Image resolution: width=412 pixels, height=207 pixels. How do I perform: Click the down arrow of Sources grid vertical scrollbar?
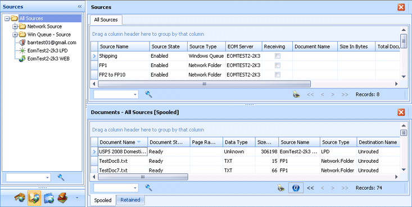coord(404,77)
